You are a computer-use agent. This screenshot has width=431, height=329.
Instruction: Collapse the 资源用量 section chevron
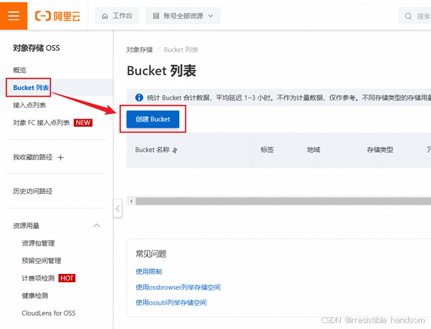pyautogui.click(x=97, y=226)
